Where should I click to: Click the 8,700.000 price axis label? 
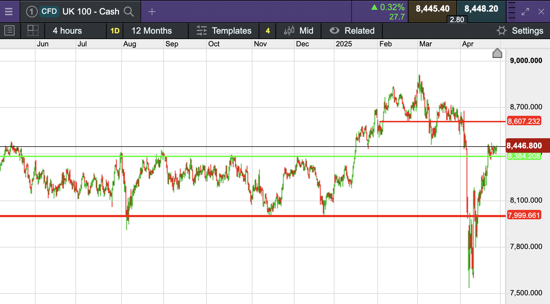coord(526,107)
